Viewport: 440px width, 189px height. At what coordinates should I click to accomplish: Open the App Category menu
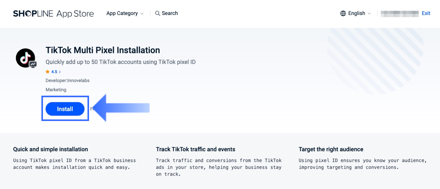(x=122, y=13)
